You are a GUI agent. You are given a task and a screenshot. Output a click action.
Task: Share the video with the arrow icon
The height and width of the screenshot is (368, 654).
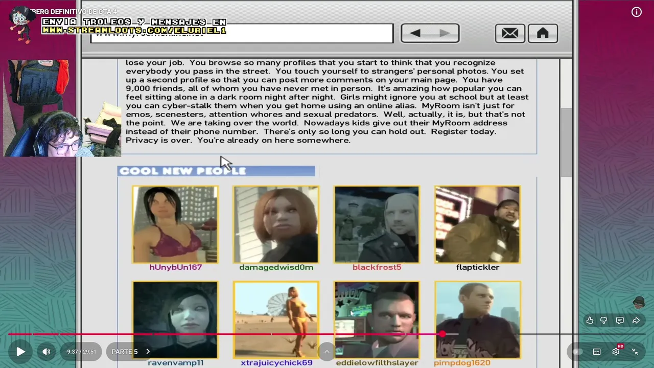coord(636,320)
